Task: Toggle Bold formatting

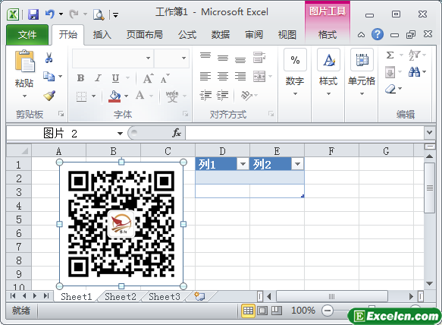Action: 81,78
